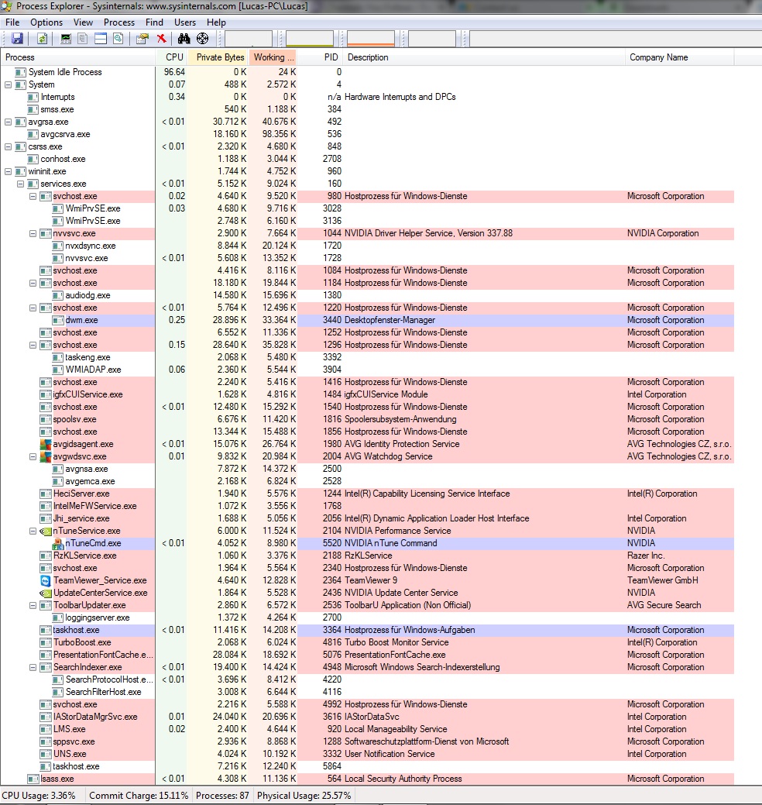Select the audiodg.exe process row

point(367,295)
